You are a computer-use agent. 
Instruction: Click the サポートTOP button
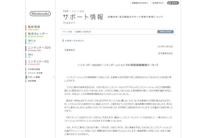[x=165, y=32]
